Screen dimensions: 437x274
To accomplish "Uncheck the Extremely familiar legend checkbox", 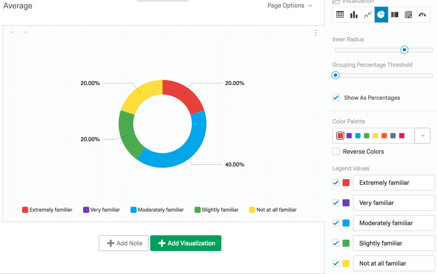I will [x=336, y=183].
